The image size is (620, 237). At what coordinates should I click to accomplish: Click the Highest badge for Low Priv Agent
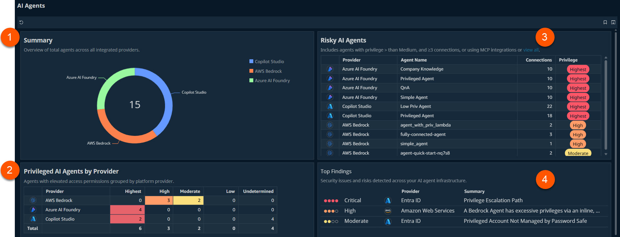pyautogui.click(x=578, y=107)
